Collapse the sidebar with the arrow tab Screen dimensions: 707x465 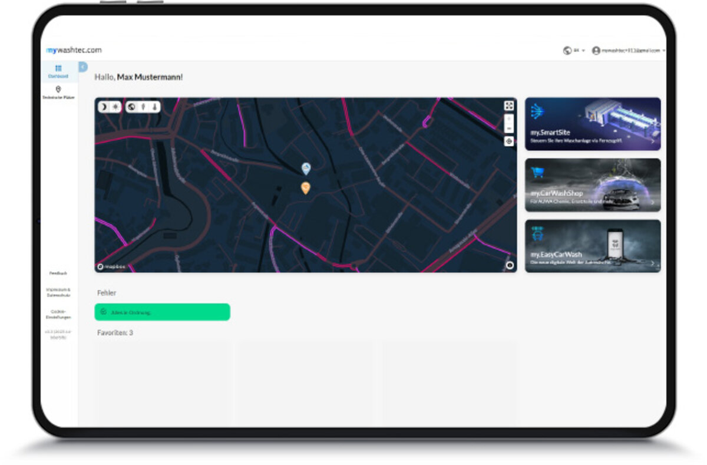pyautogui.click(x=82, y=67)
